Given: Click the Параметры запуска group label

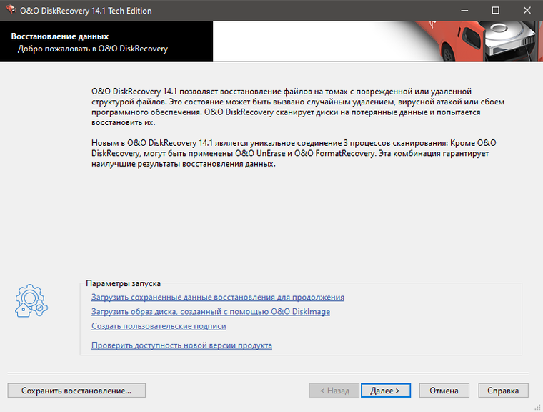Looking at the screenshot, I should click(x=124, y=283).
